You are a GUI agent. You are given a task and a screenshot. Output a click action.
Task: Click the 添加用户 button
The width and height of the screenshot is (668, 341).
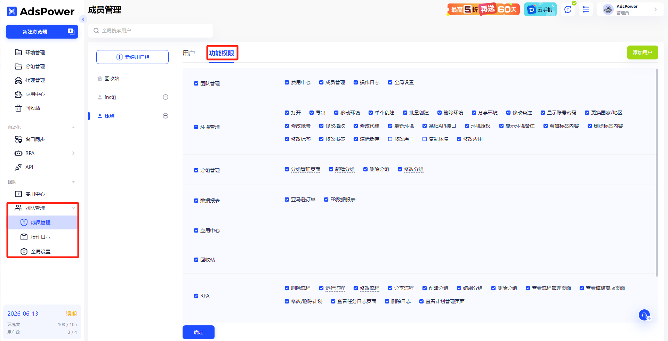tap(642, 52)
